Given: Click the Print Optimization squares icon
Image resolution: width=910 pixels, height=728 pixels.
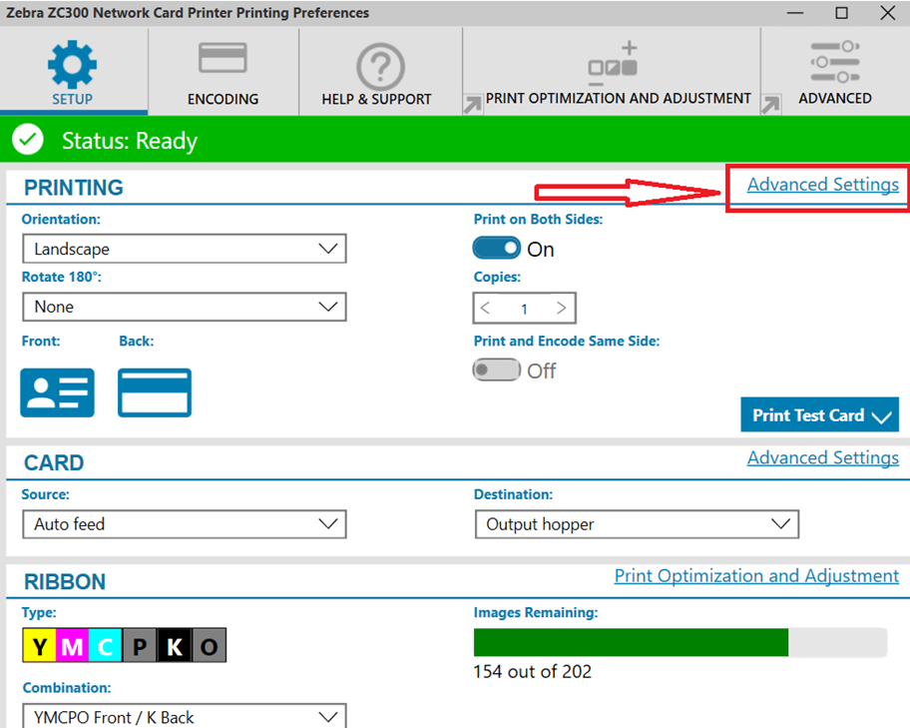Looking at the screenshot, I should pyautogui.click(x=613, y=63).
